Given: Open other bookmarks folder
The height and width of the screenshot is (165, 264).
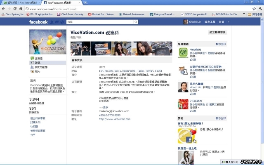Looking at the screenshot, I should [x=255, y=14].
